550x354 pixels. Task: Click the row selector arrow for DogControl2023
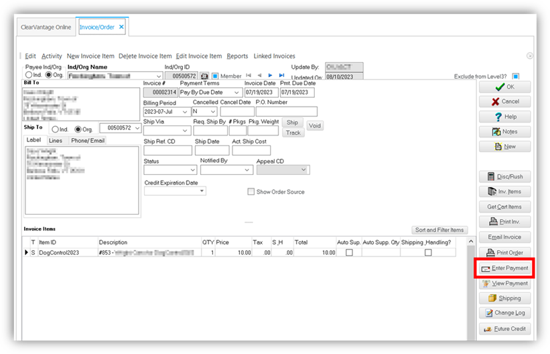(26, 253)
